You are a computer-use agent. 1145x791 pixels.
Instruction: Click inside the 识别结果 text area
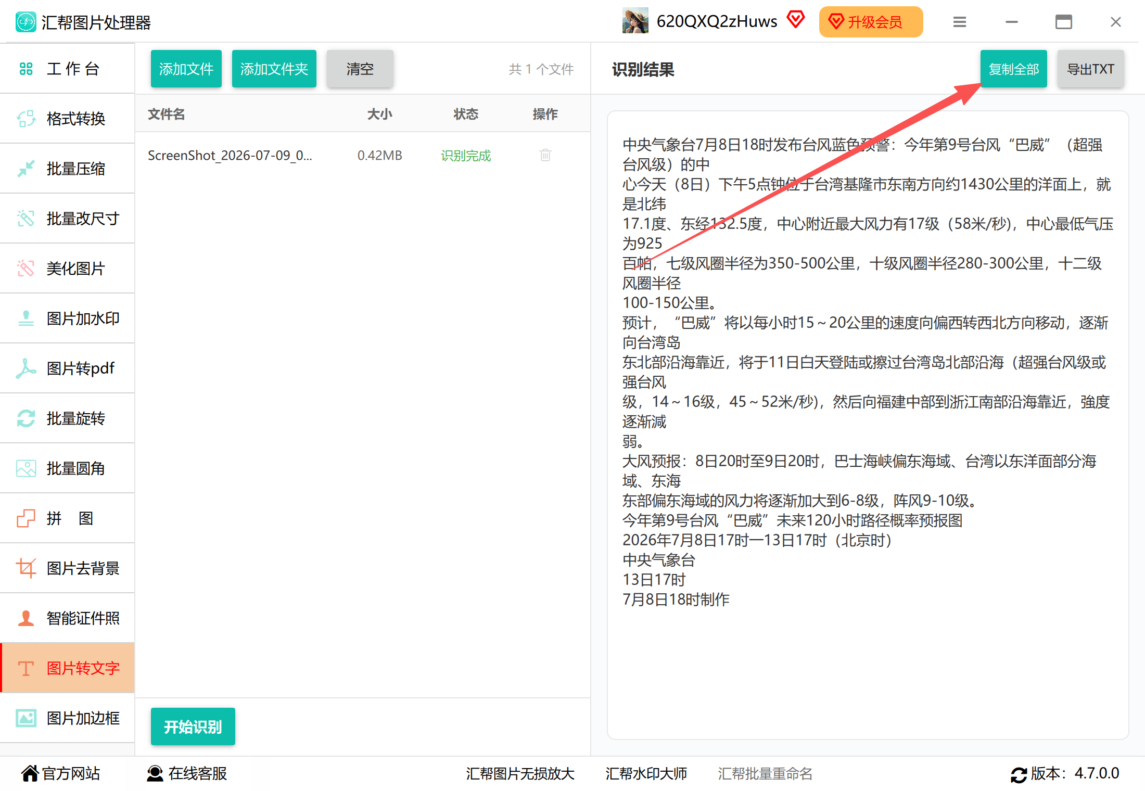[x=868, y=425]
